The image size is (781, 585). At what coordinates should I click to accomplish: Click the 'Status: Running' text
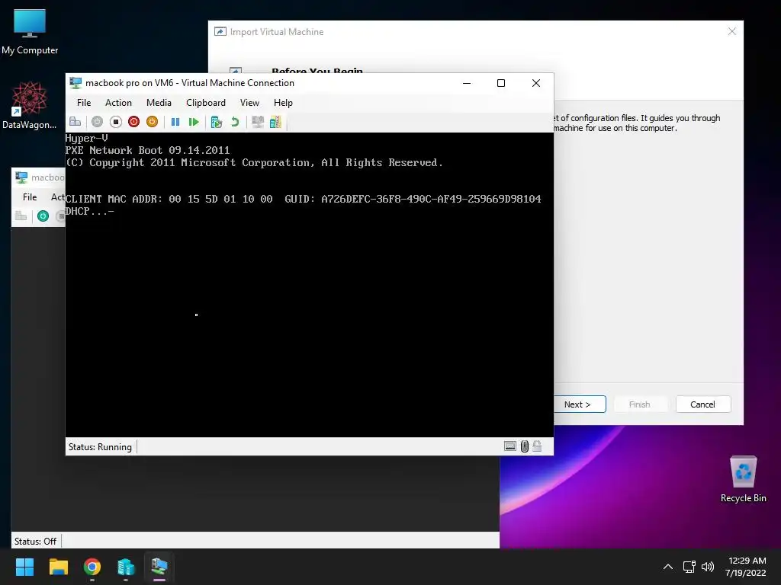(100, 446)
